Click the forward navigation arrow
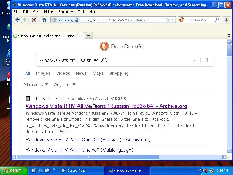The width and height of the screenshot is (233, 175). click(25, 20)
